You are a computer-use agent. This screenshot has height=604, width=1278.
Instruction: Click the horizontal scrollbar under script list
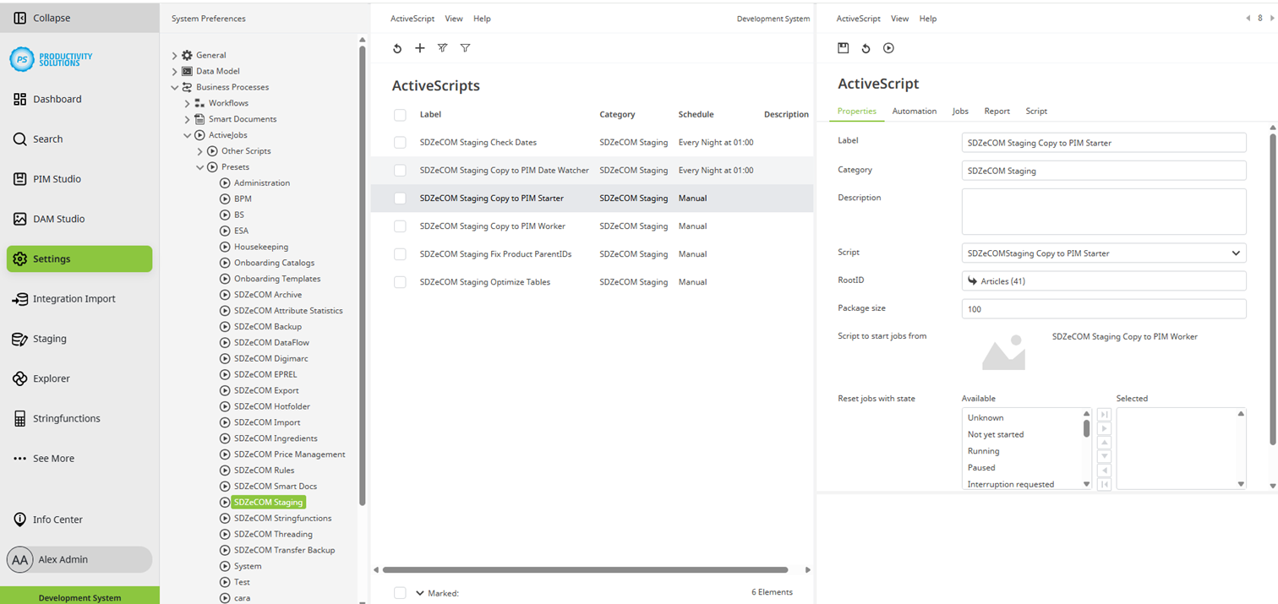585,570
